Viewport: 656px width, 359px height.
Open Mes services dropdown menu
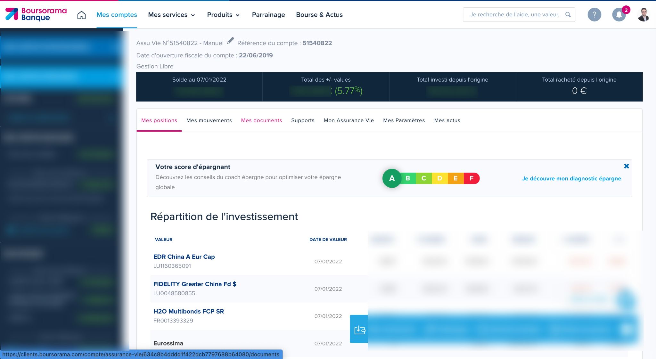[x=171, y=15]
